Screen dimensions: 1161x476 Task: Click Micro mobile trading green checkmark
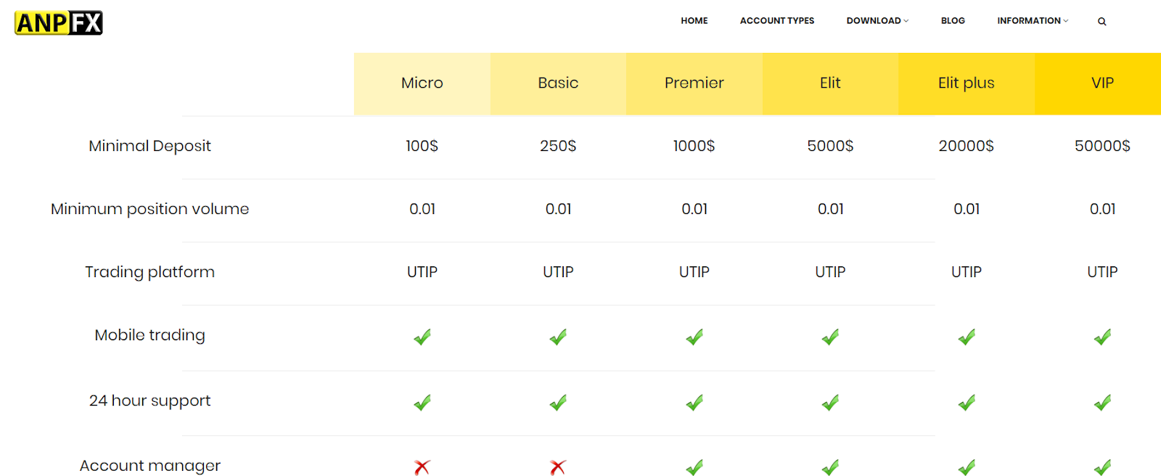point(422,337)
